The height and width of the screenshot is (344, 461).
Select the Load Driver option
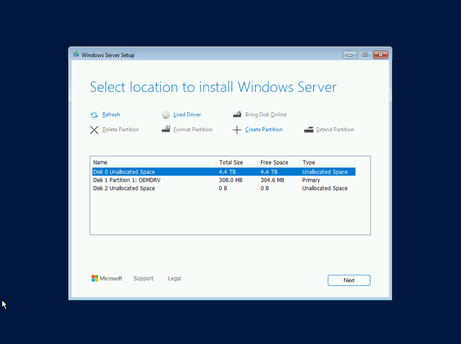click(187, 115)
